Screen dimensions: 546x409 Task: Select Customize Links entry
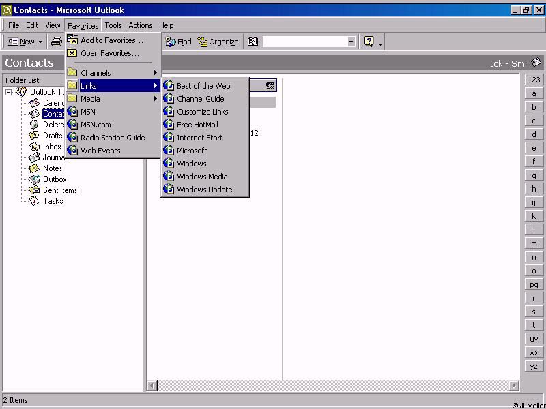pyautogui.click(x=205, y=112)
